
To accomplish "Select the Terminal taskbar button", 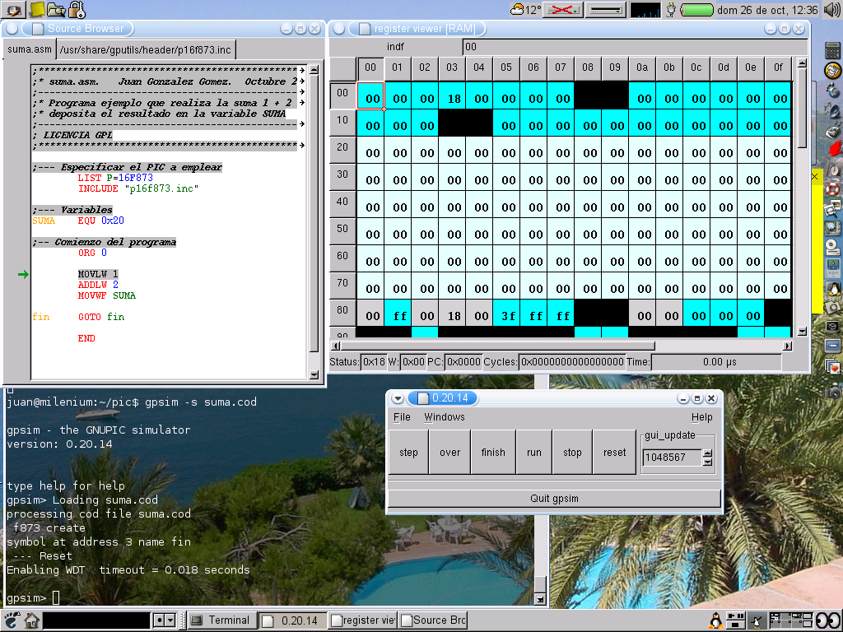I will tap(221, 620).
